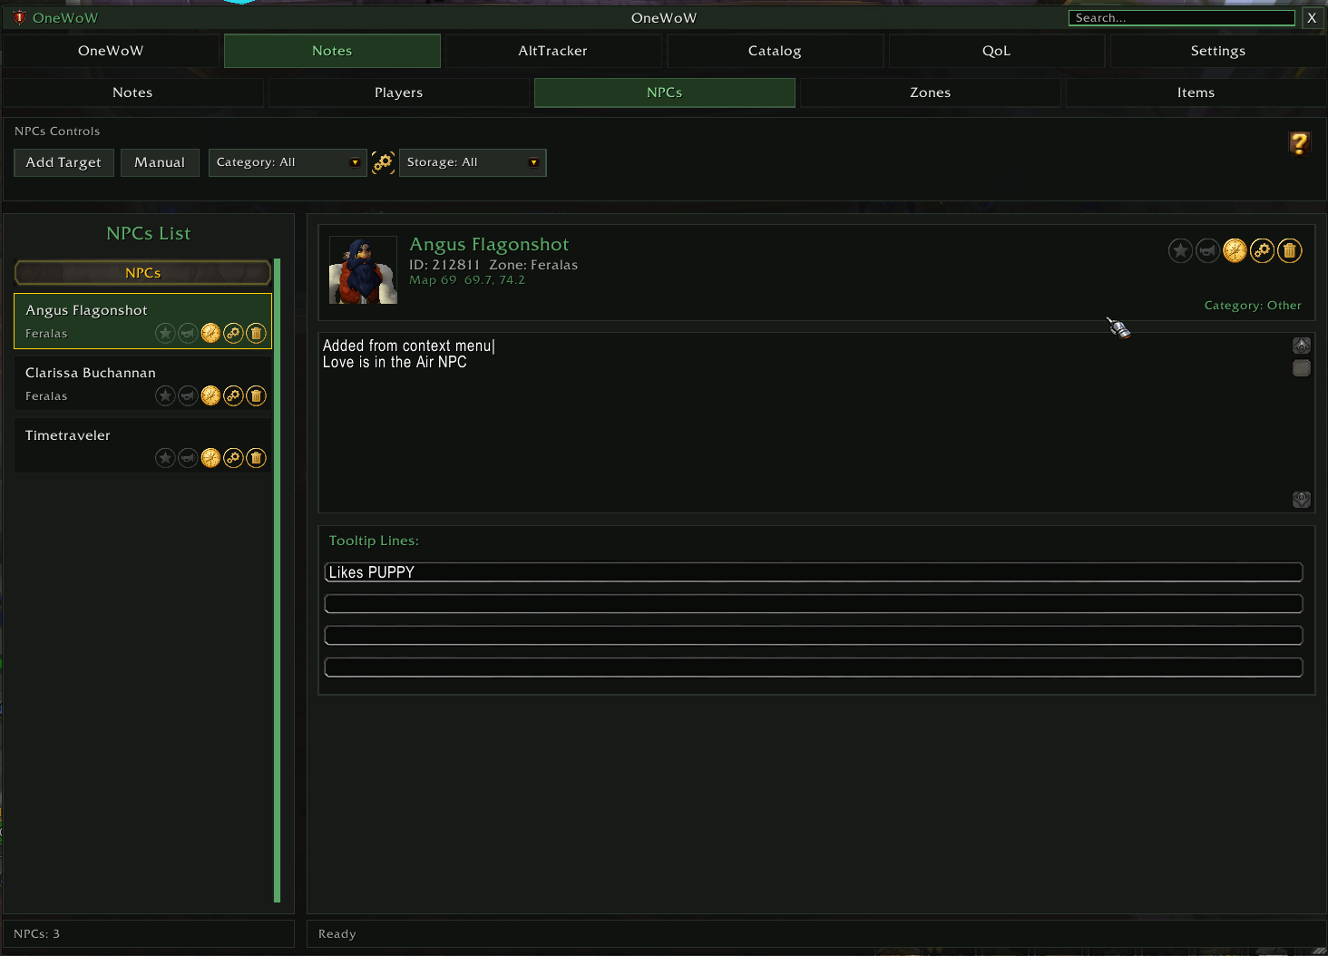Open the question mark help icon
This screenshot has height=956, width=1328.
1299,143
